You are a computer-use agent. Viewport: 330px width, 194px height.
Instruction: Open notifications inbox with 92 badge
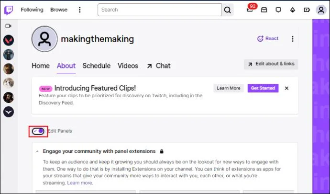(251, 9)
